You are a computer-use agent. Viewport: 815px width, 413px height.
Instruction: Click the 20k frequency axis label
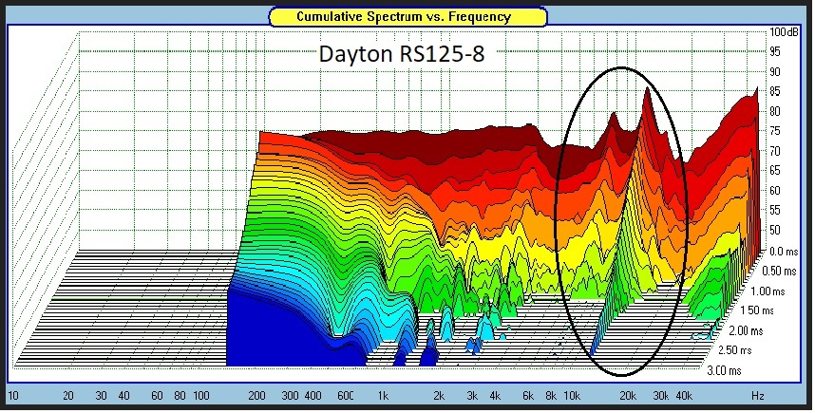point(628,396)
